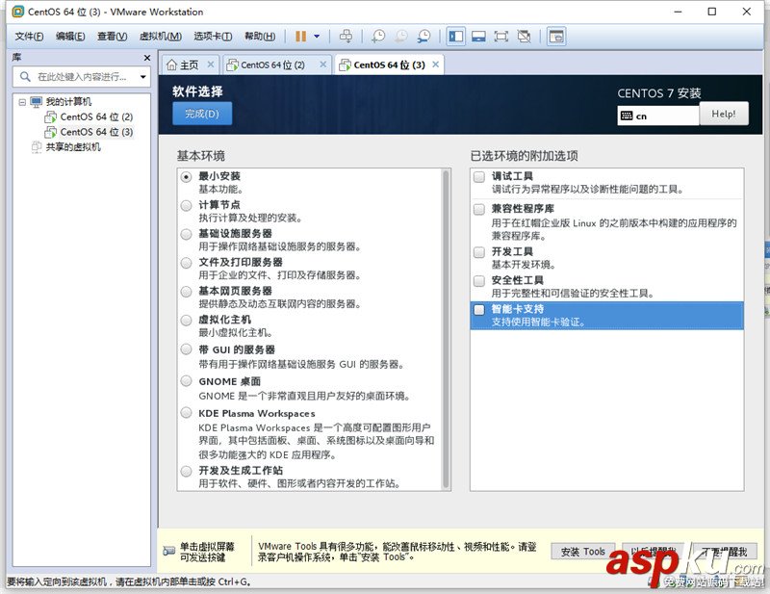Select the KDE Plasma Workspaces radio button
Viewport: 770px width, 594px height.
pos(186,412)
